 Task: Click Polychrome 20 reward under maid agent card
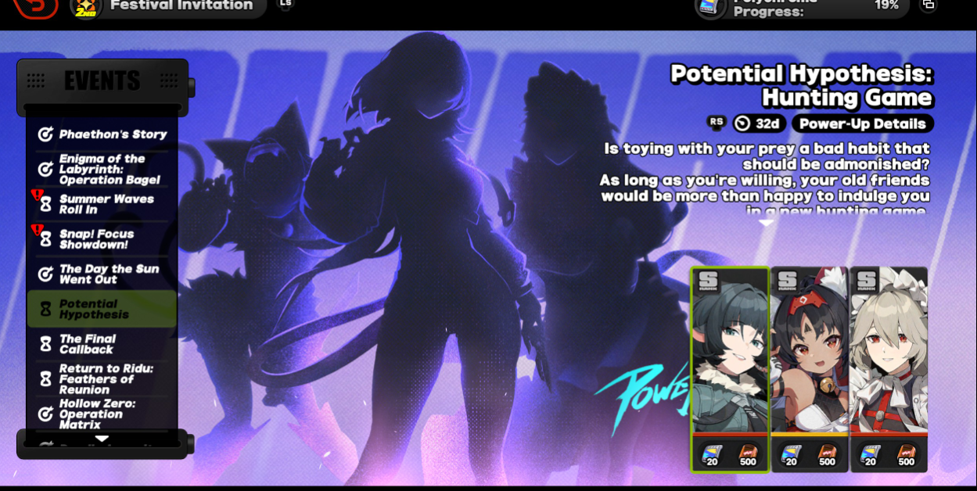870,455
